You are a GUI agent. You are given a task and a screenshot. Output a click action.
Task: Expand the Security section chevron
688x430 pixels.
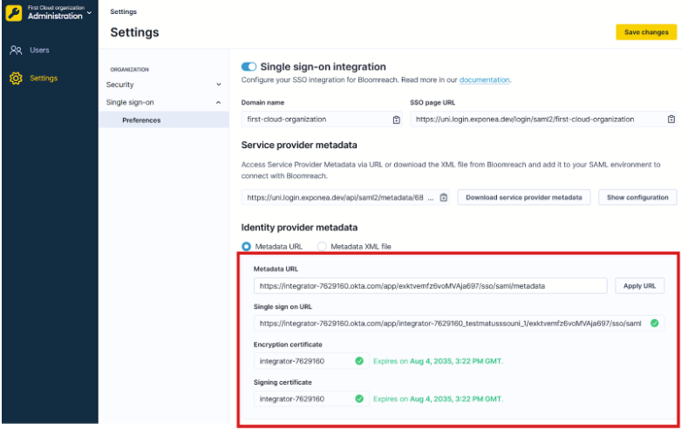click(219, 85)
